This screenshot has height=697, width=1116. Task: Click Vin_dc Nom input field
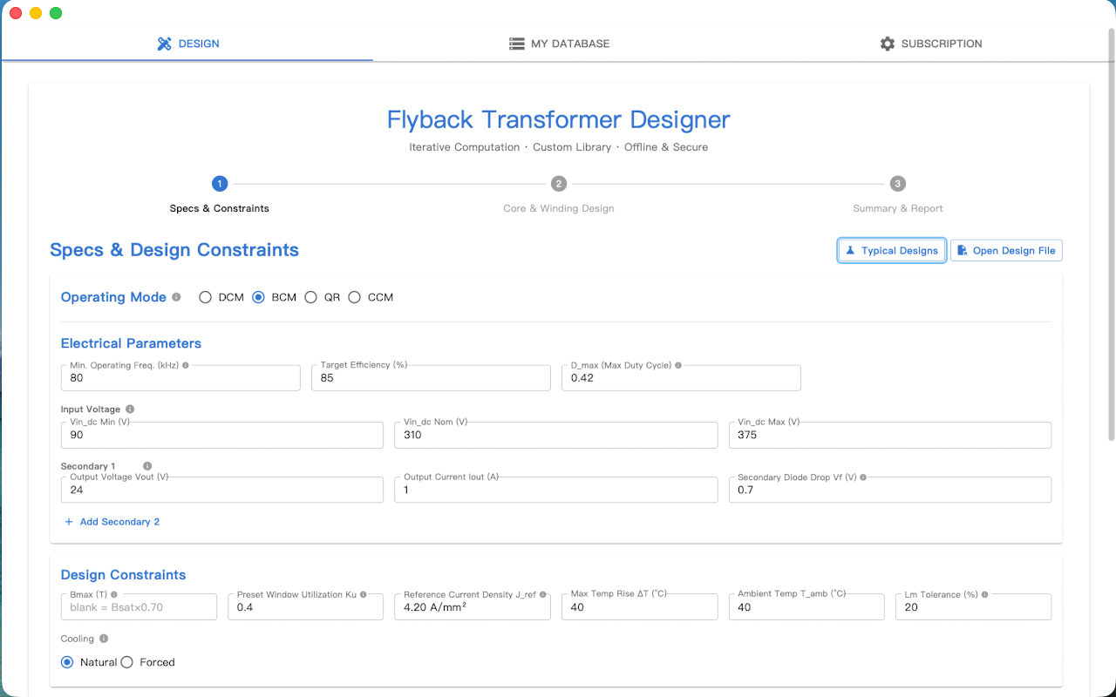point(556,435)
